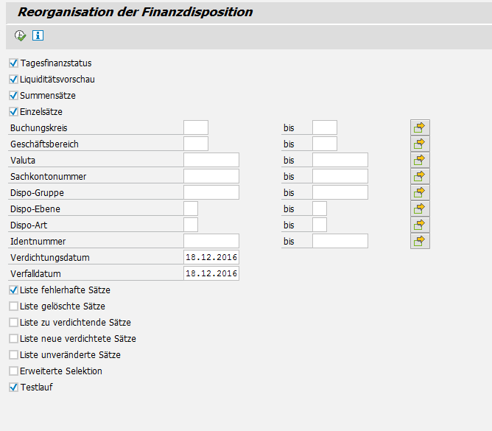This screenshot has height=431, width=492.
Task: Open the program documentation info icon
Action: click(38, 35)
